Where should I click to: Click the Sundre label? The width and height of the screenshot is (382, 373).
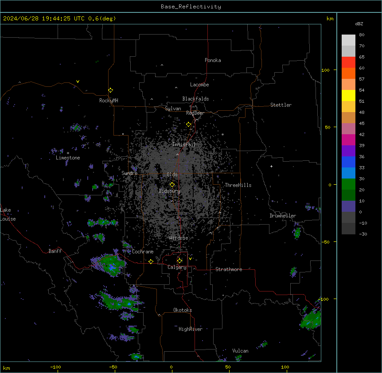click(x=129, y=173)
